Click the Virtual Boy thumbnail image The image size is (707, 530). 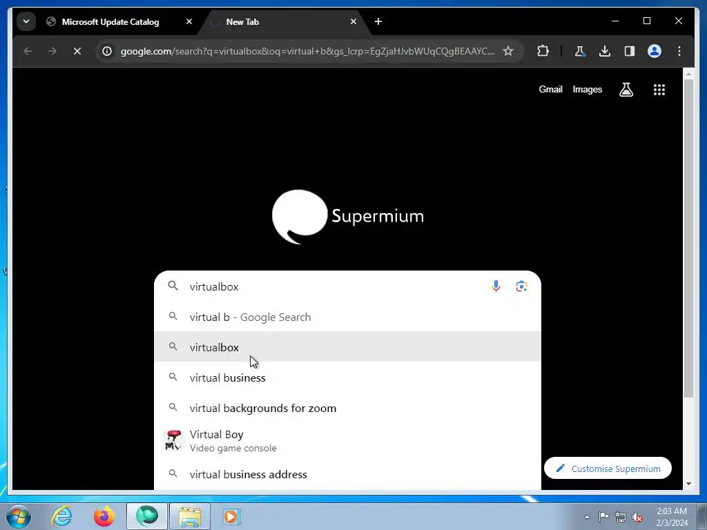pos(173,440)
